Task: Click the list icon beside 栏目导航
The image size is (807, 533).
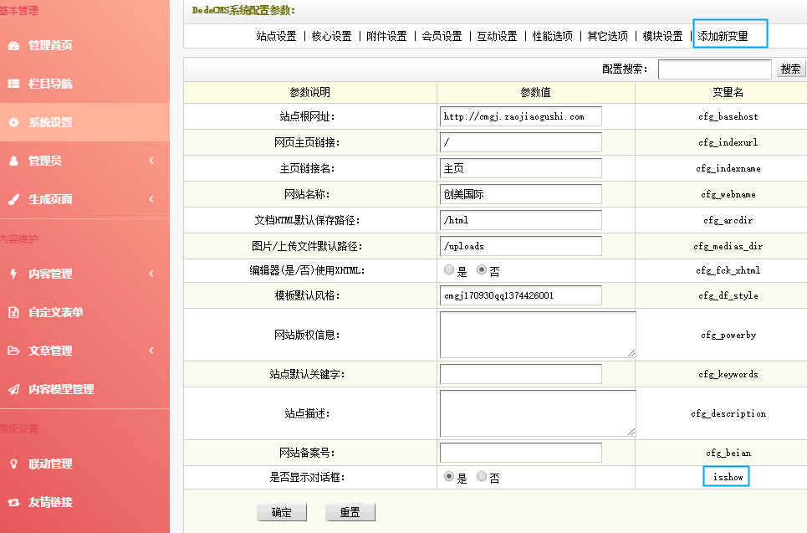Action: coord(13,84)
